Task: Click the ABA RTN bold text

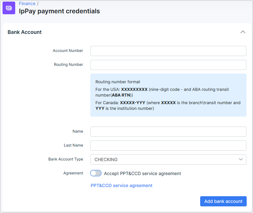Action: click(x=121, y=95)
